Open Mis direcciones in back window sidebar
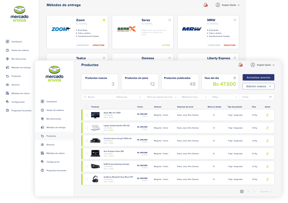The image size is (288, 203). click(x=19, y=59)
